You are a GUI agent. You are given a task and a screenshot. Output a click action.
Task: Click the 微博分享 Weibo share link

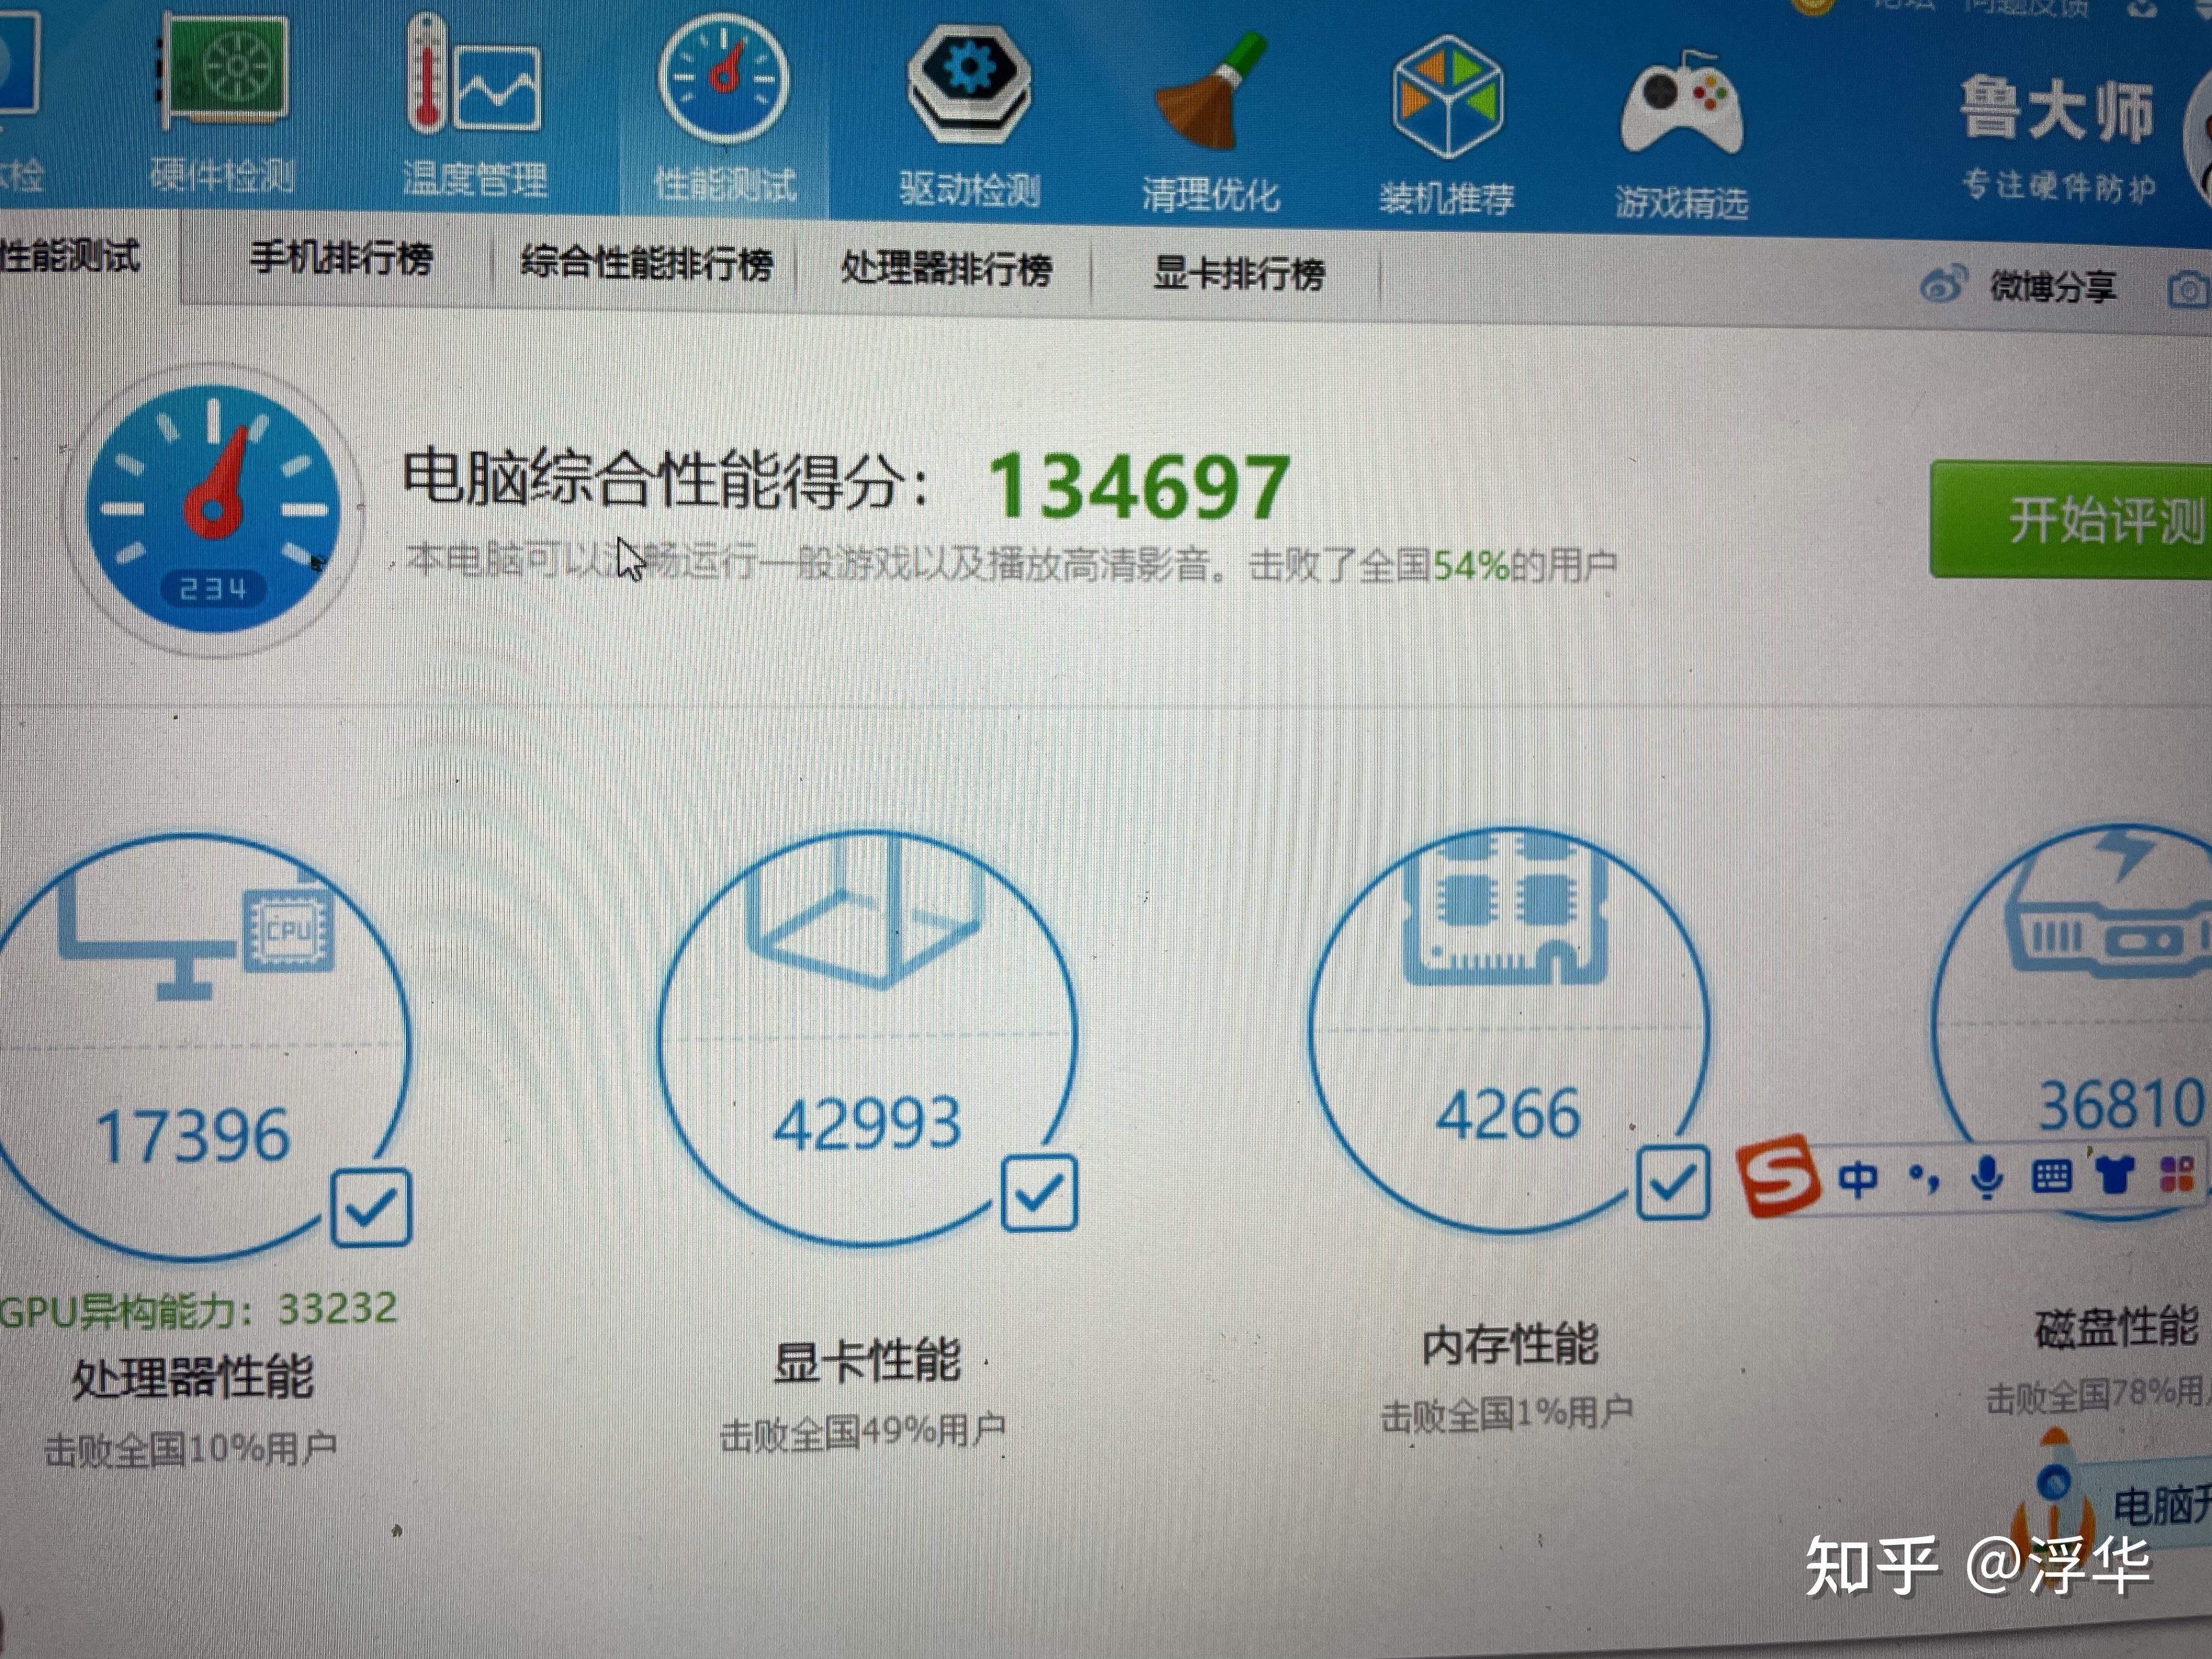pyautogui.click(x=2052, y=286)
